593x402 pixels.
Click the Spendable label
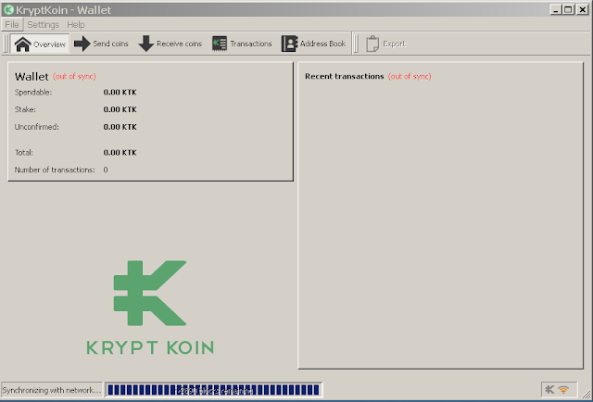coord(33,93)
